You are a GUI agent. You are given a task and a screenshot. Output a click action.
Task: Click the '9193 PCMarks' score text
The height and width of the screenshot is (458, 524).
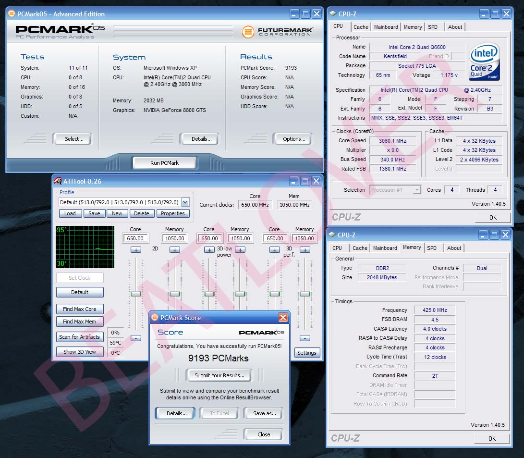tap(218, 358)
